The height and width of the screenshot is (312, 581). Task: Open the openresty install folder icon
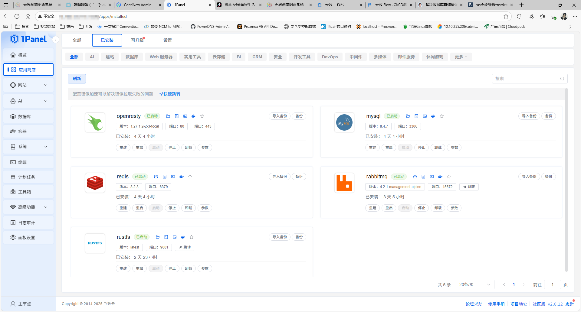(168, 116)
